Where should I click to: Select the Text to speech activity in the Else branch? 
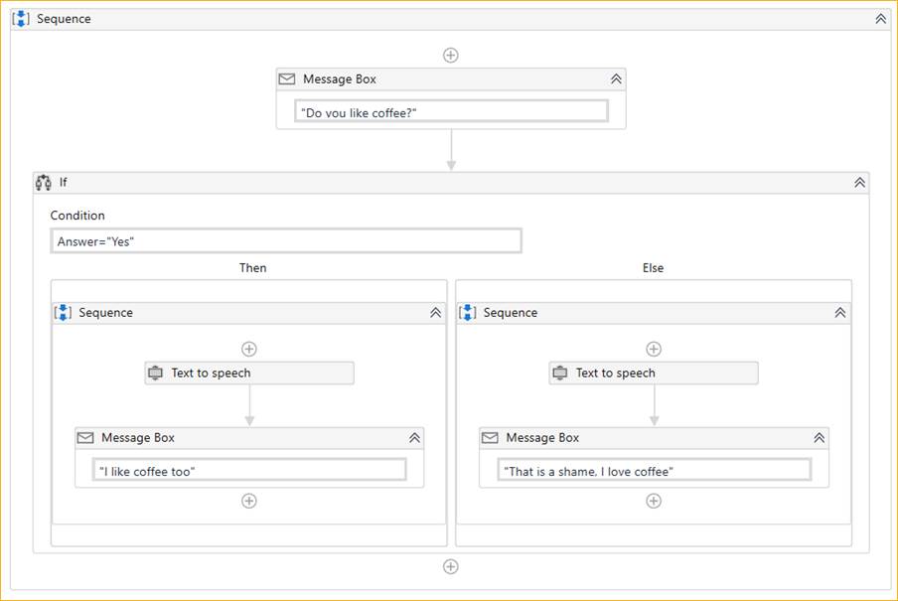pyautogui.click(x=654, y=373)
